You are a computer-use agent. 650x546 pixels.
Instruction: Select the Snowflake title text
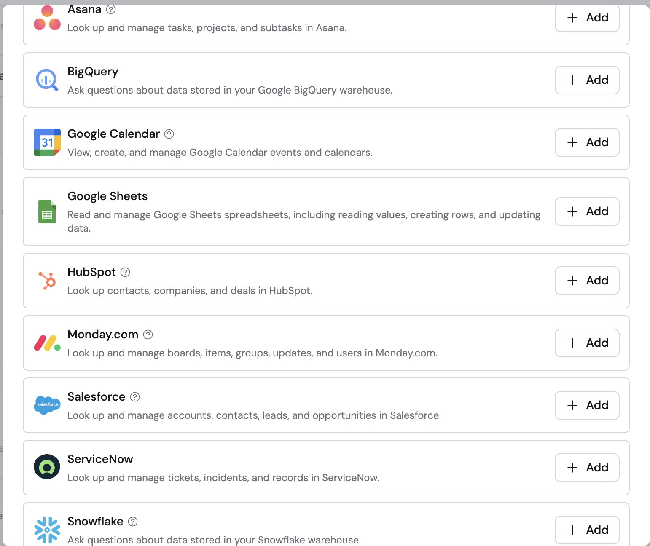[95, 522]
